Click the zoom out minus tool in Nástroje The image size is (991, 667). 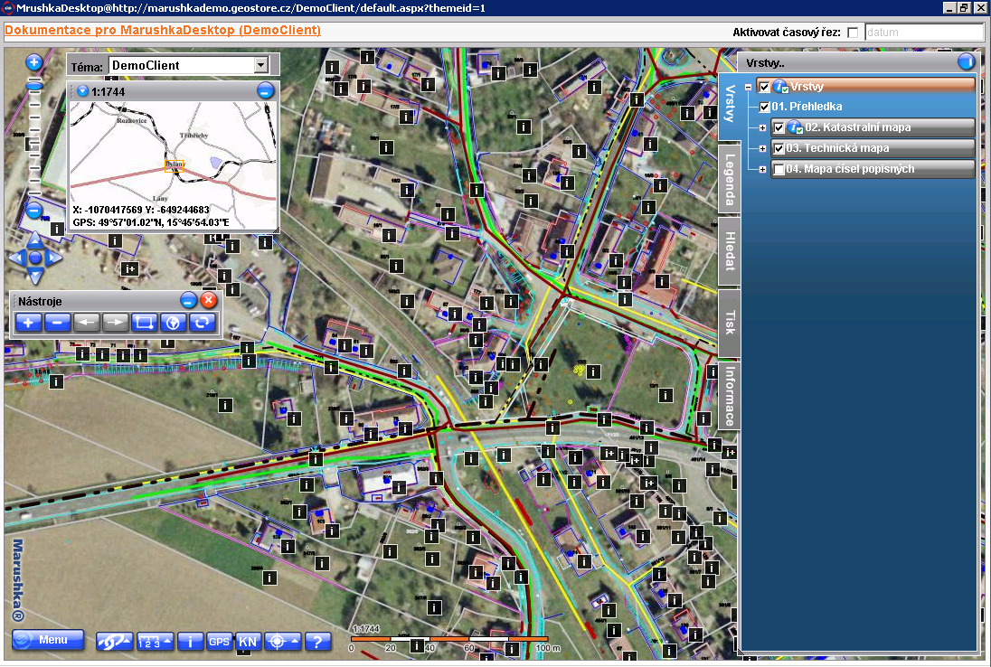(58, 323)
